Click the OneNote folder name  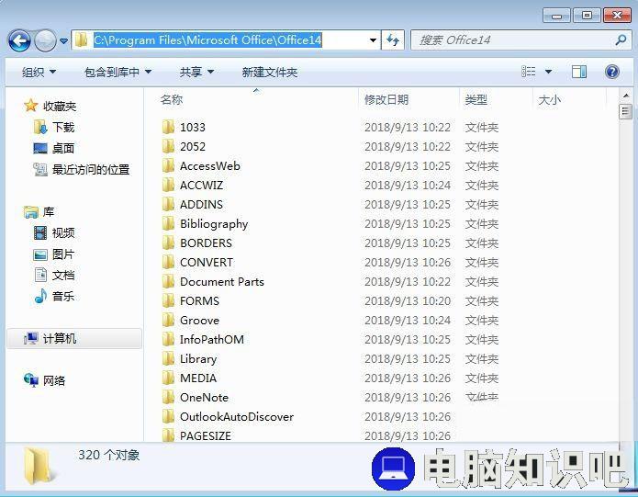[x=205, y=397]
